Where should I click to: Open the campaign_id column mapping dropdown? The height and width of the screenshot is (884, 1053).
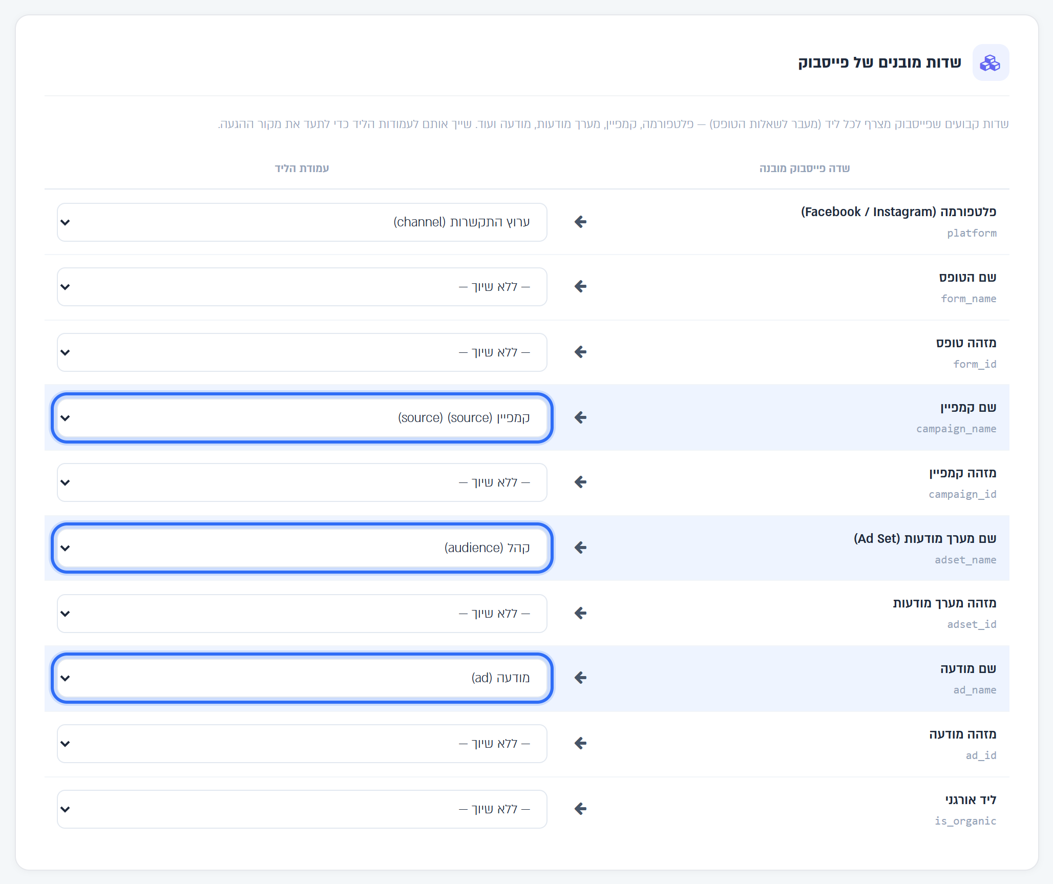tap(302, 482)
